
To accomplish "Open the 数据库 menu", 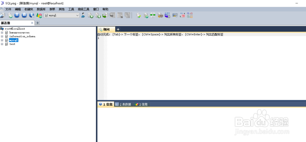I will (x=41, y=9).
